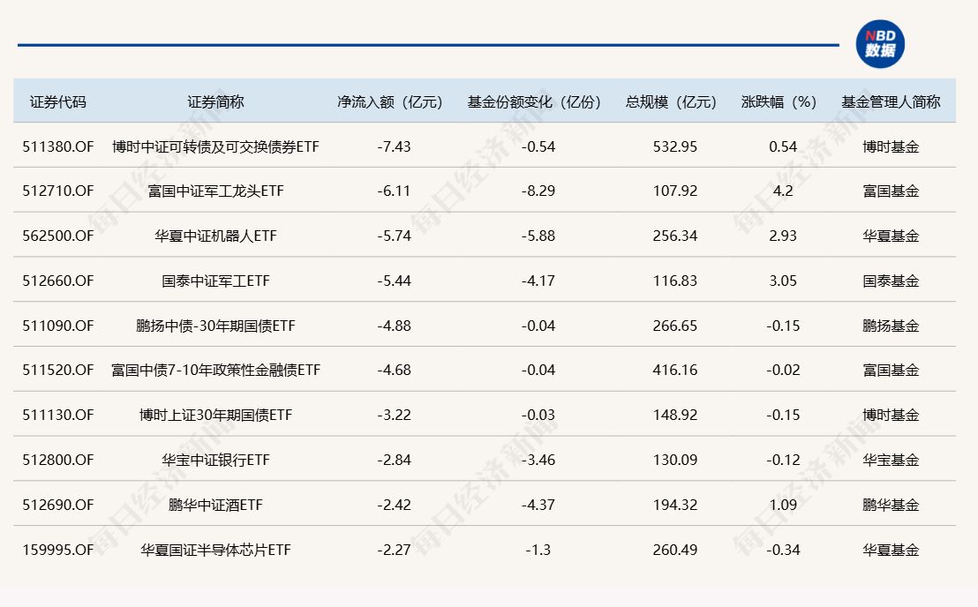This screenshot has height=607, width=978.
Task: Select the 证券代码 column header
Action: pos(58,101)
